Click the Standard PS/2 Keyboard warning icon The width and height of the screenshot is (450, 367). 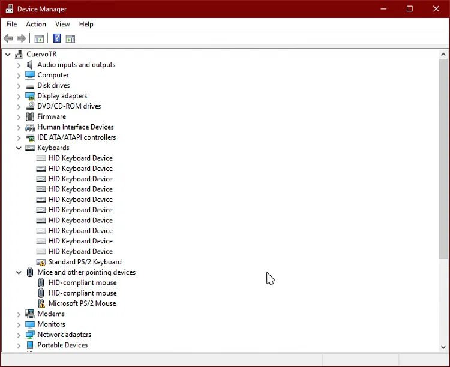tap(41, 262)
